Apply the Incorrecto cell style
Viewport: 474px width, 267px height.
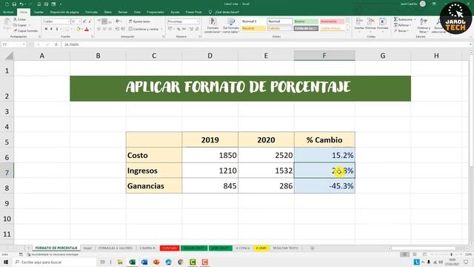point(332,22)
